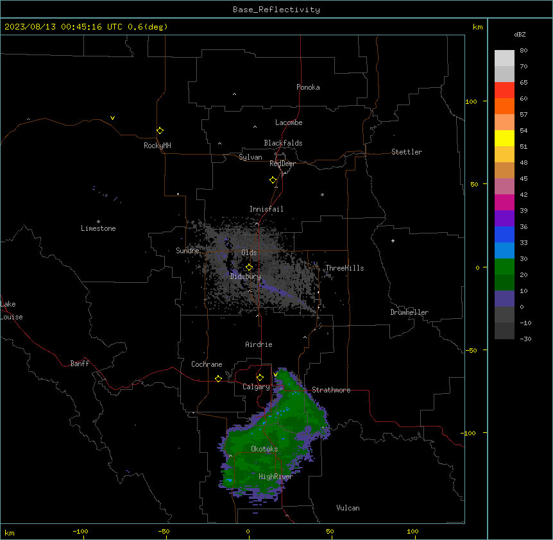Click the HighRiver label
This screenshot has height=540, width=553.
tap(276, 477)
